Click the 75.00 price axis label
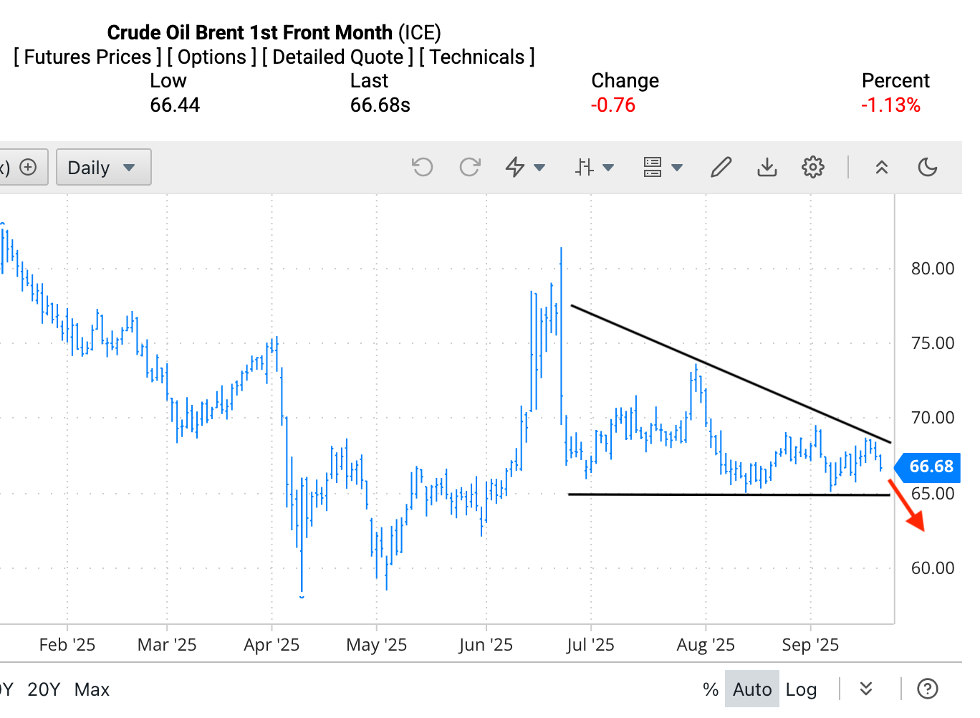The height and width of the screenshot is (718, 980). tap(933, 343)
